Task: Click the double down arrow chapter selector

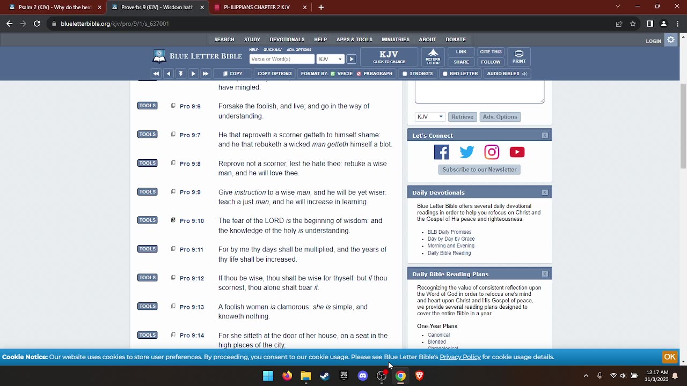Action: coord(181,73)
